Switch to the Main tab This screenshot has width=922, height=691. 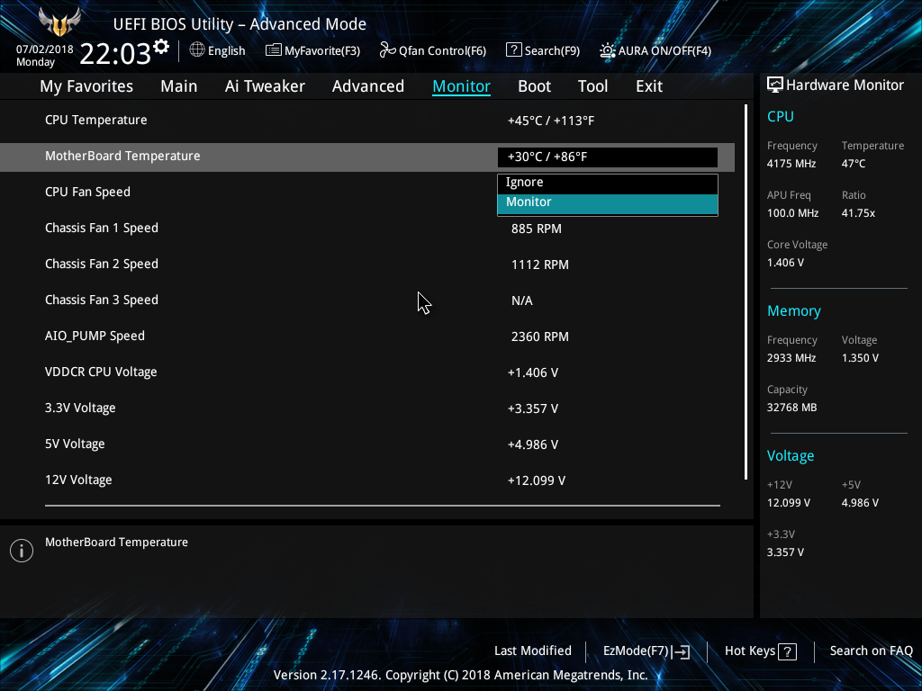point(179,86)
